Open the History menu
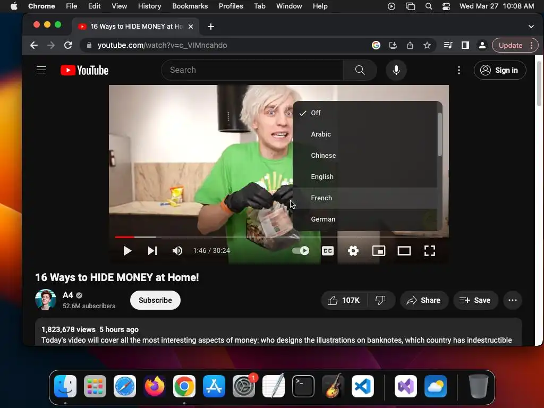 149,6
